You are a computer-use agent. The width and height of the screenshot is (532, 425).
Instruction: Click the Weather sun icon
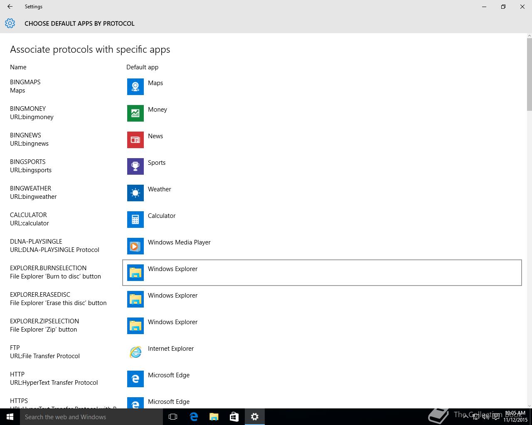pos(135,193)
